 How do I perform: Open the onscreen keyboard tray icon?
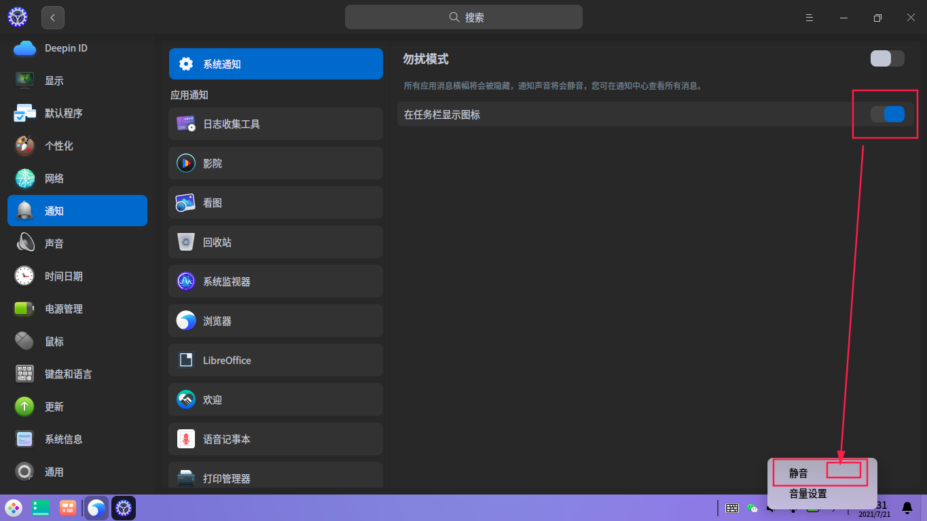[732, 508]
